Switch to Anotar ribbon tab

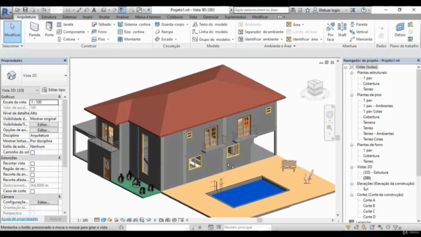[x=104, y=17]
